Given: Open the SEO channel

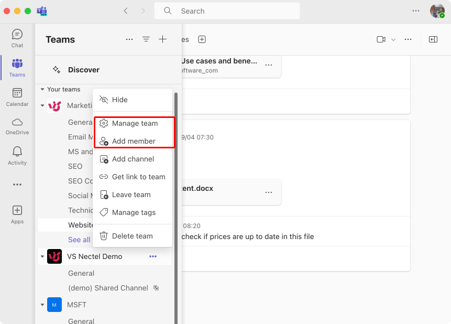Looking at the screenshot, I should click(75, 167).
